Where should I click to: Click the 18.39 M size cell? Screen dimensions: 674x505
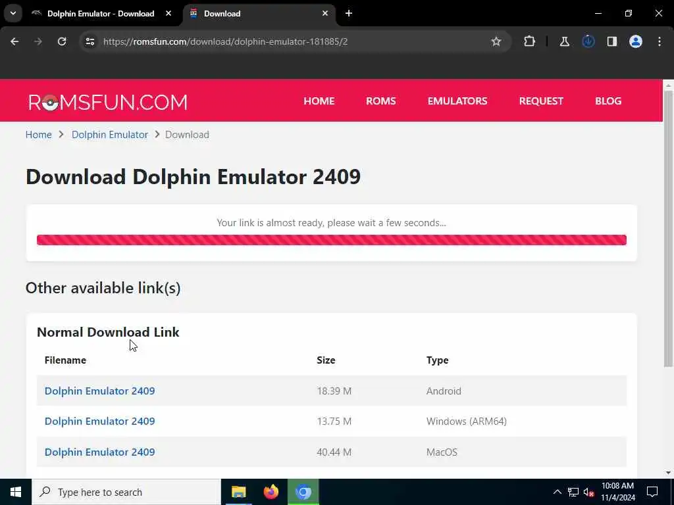(334, 391)
